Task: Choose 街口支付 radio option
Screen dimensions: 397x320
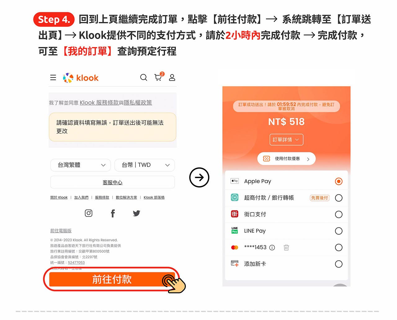Action: pos(339,214)
